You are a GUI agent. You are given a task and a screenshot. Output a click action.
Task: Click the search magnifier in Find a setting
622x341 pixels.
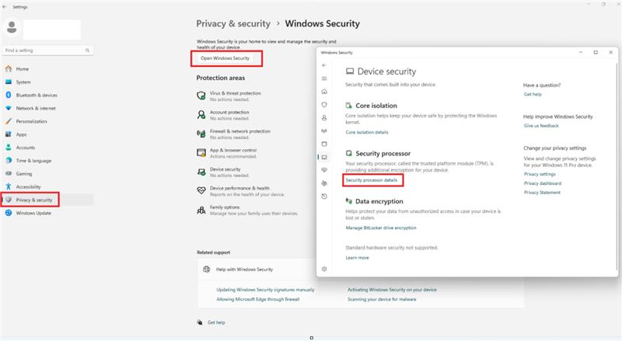click(x=87, y=50)
